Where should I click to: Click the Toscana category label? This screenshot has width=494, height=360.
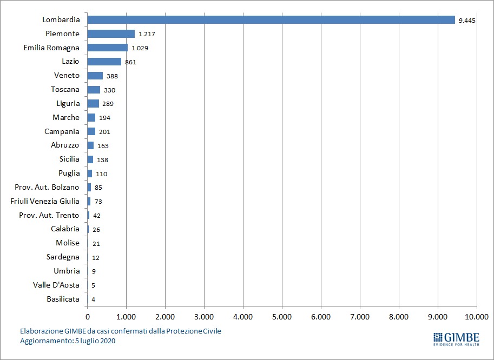(x=65, y=90)
